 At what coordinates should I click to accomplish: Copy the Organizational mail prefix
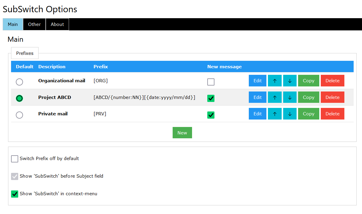point(309,81)
